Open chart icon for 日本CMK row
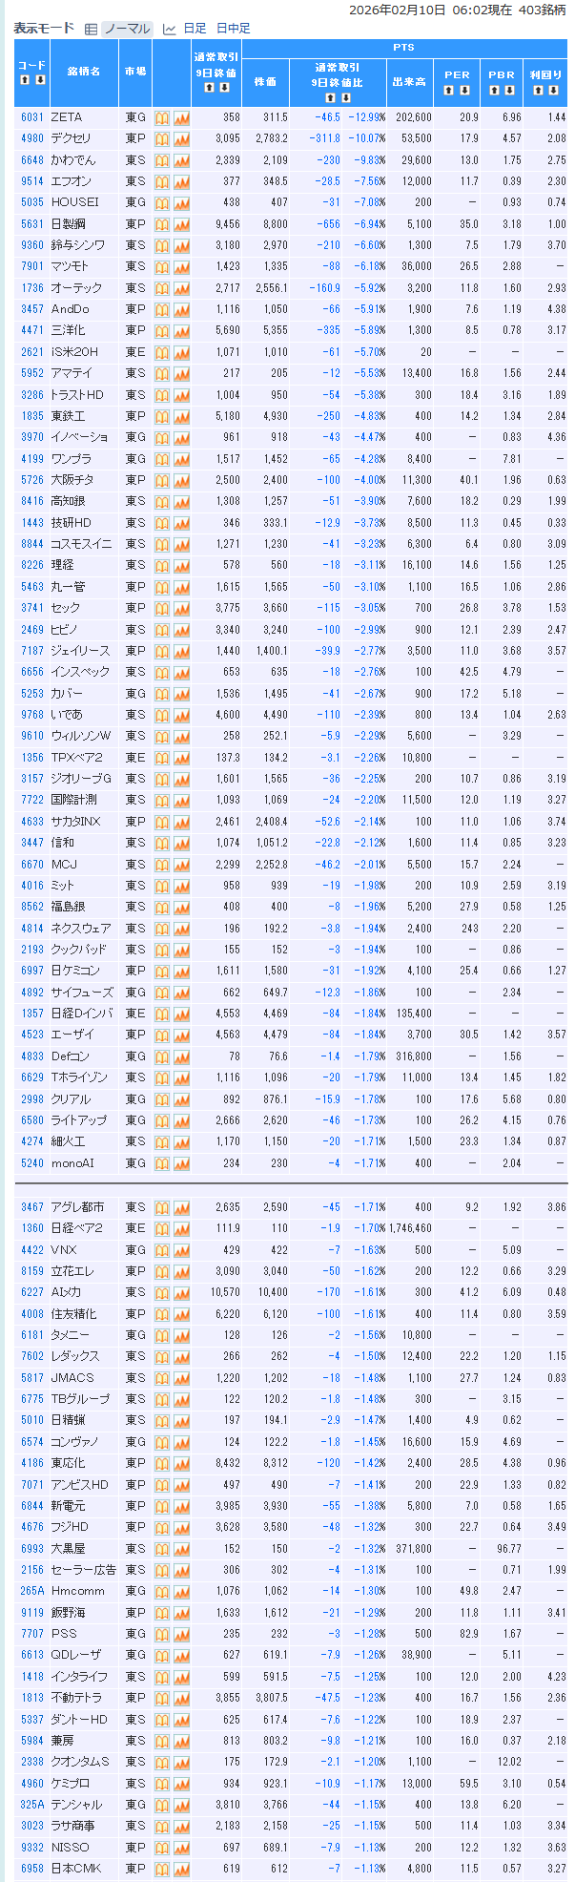The width and height of the screenshot is (575, 1882). coord(181,1869)
